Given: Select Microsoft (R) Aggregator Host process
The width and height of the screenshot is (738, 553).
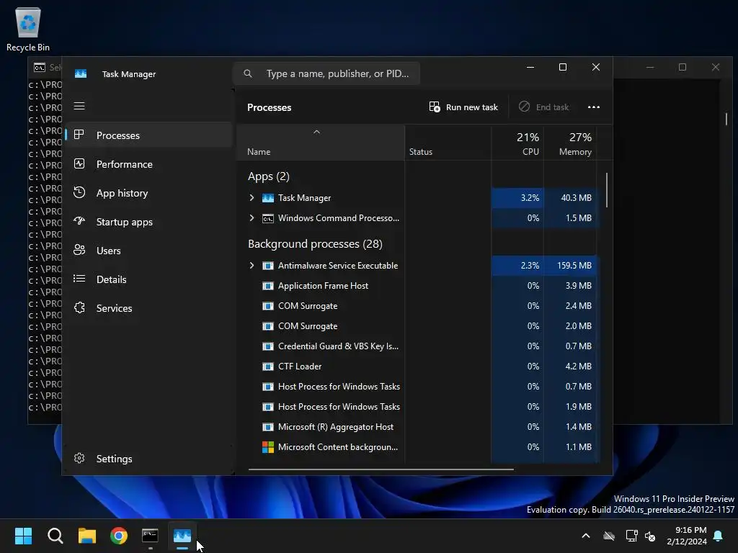Looking at the screenshot, I should tap(419, 427).
